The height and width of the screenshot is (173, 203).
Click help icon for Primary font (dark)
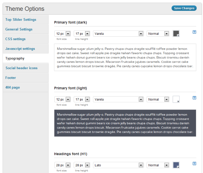pyautogui.click(x=194, y=32)
